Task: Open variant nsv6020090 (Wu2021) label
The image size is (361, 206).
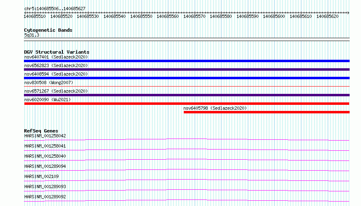Action: pyautogui.click(x=47, y=100)
